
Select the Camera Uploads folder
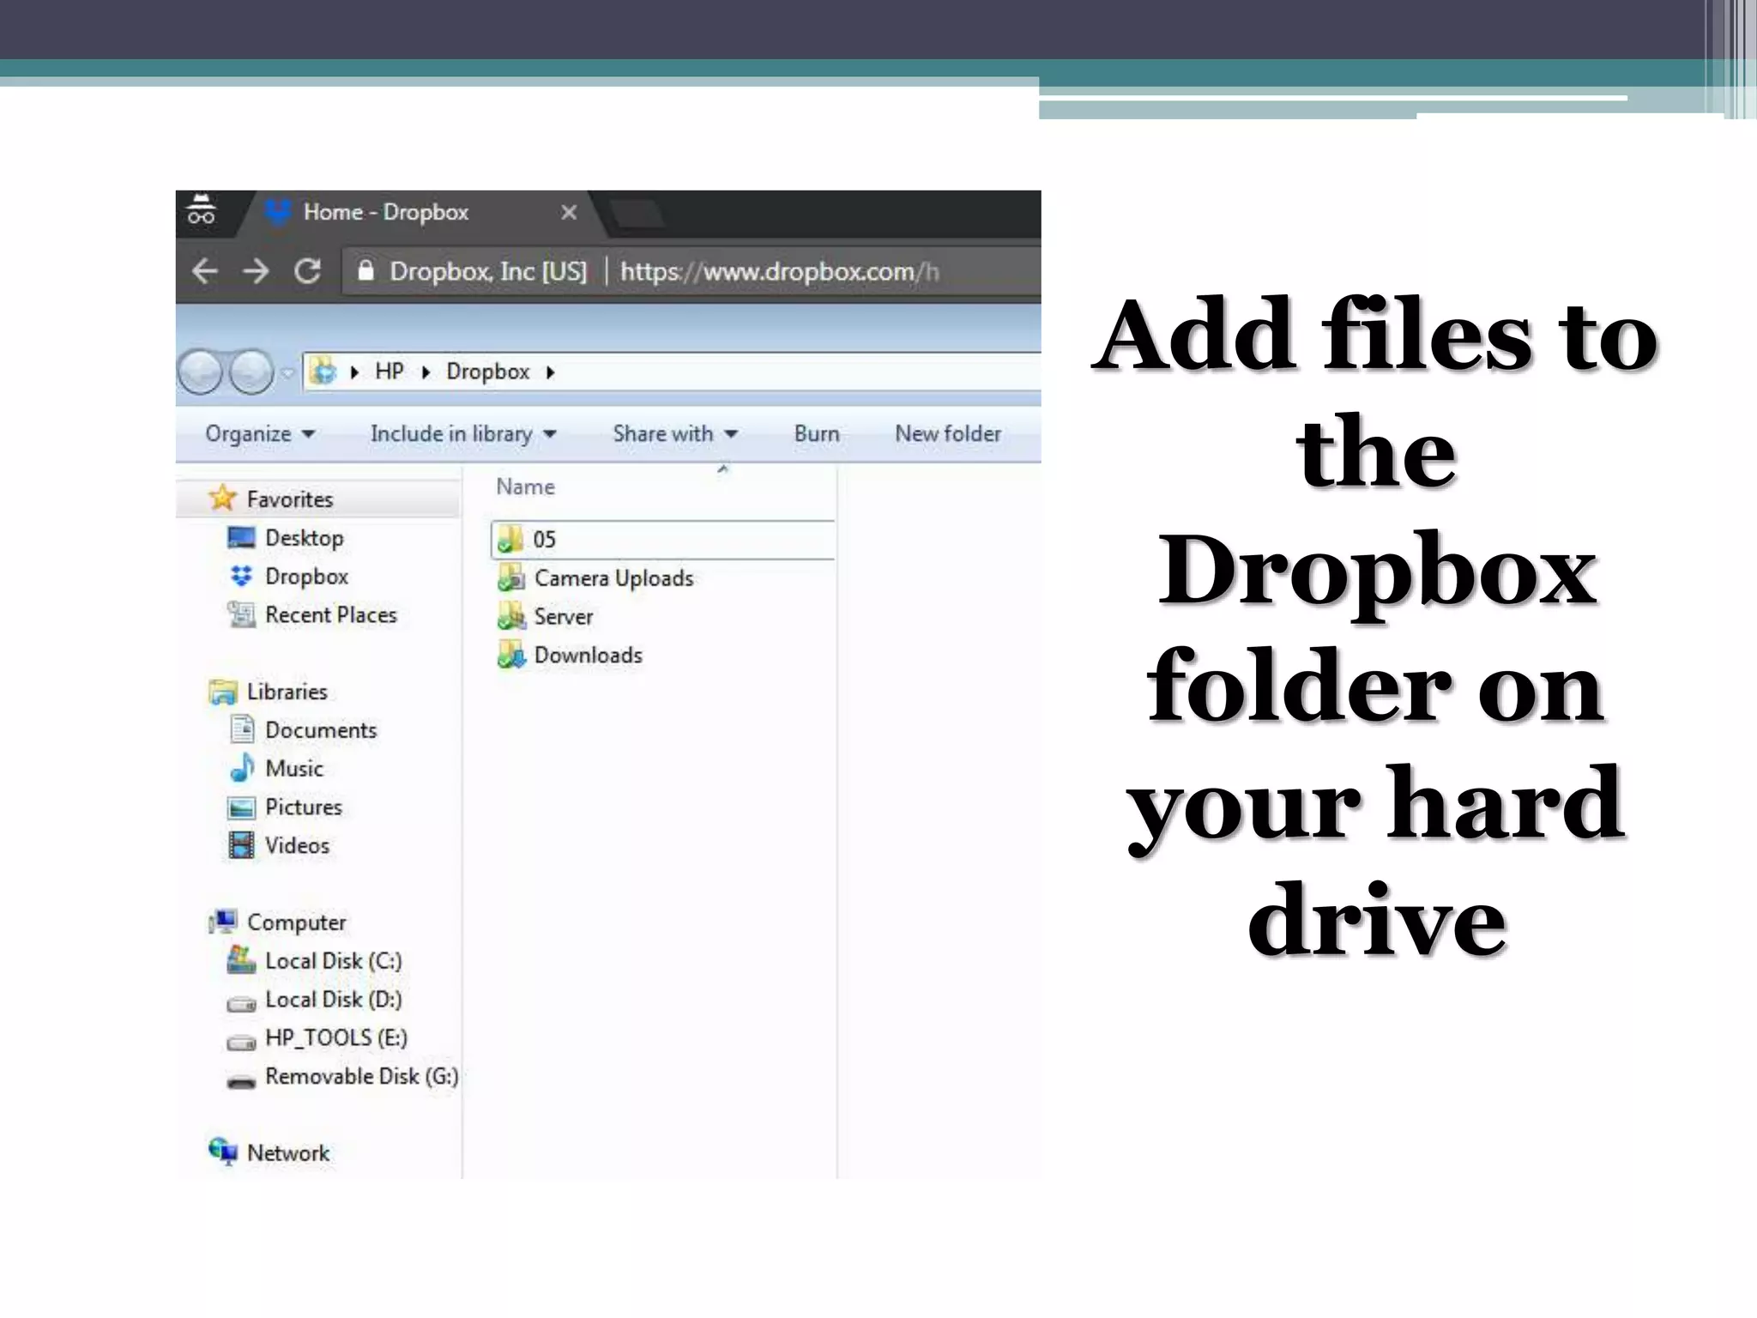pos(613,578)
